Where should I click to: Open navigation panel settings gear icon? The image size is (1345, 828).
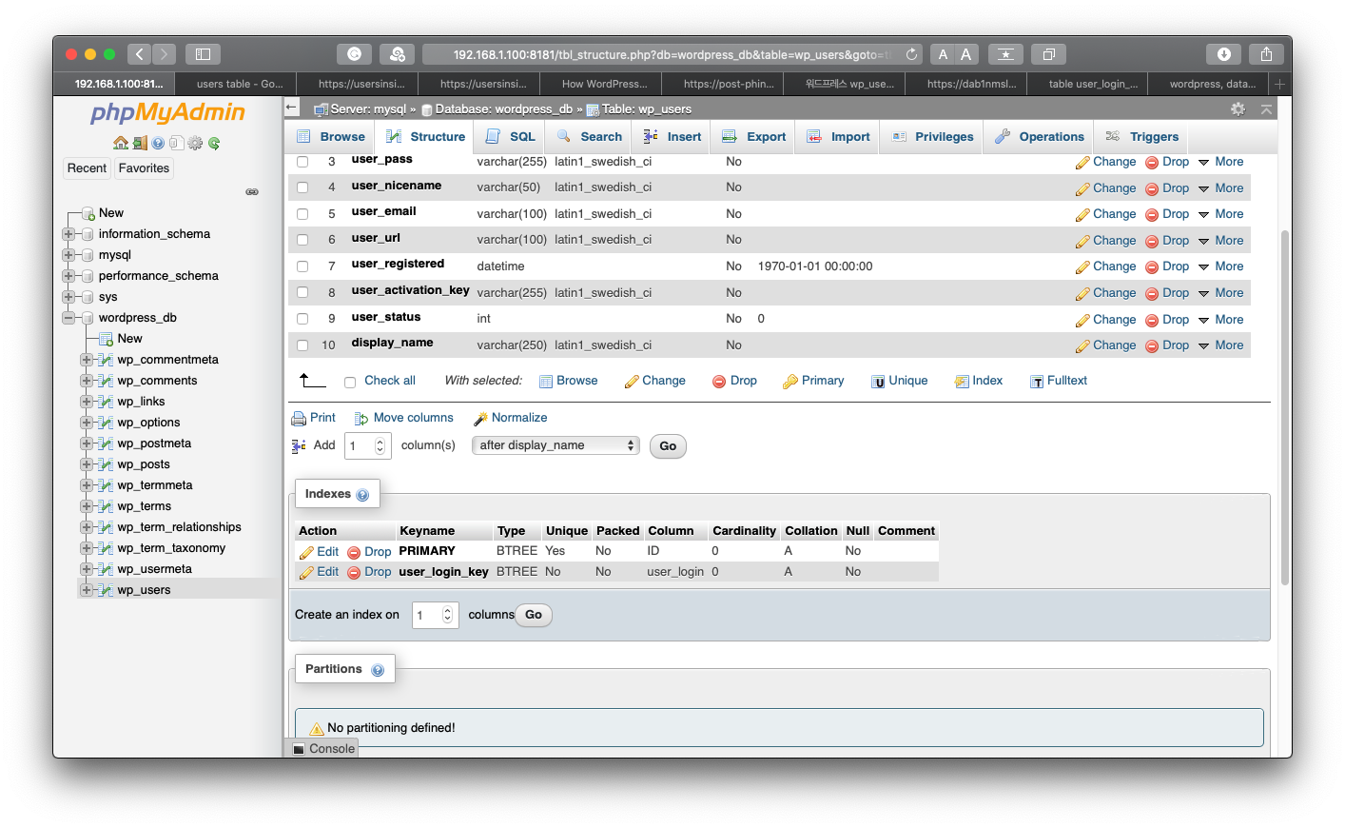point(195,143)
